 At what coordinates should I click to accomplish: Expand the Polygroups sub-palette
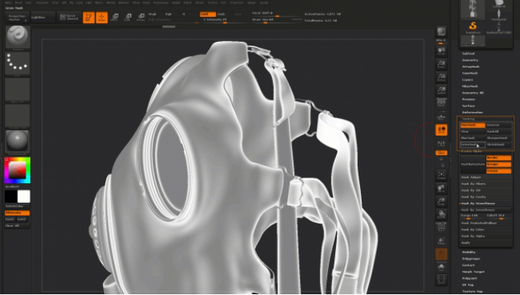[x=471, y=259]
